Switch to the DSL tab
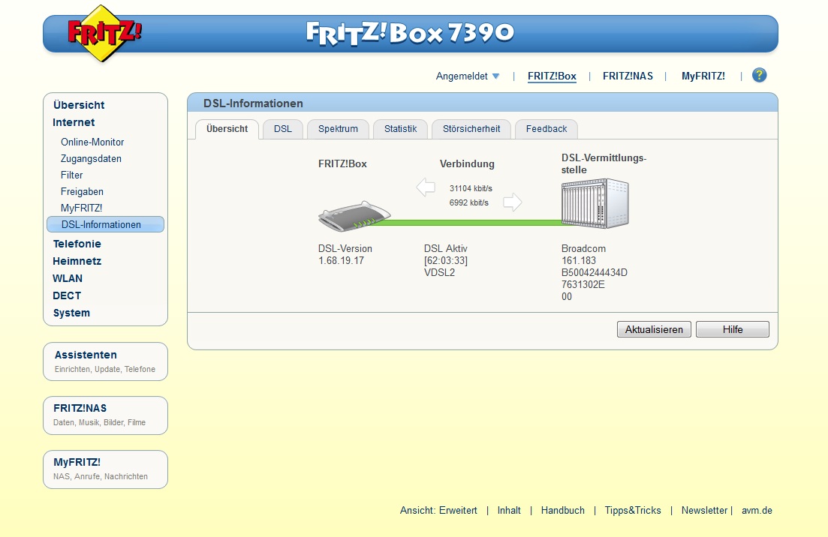The image size is (828, 537). pos(282,129)
